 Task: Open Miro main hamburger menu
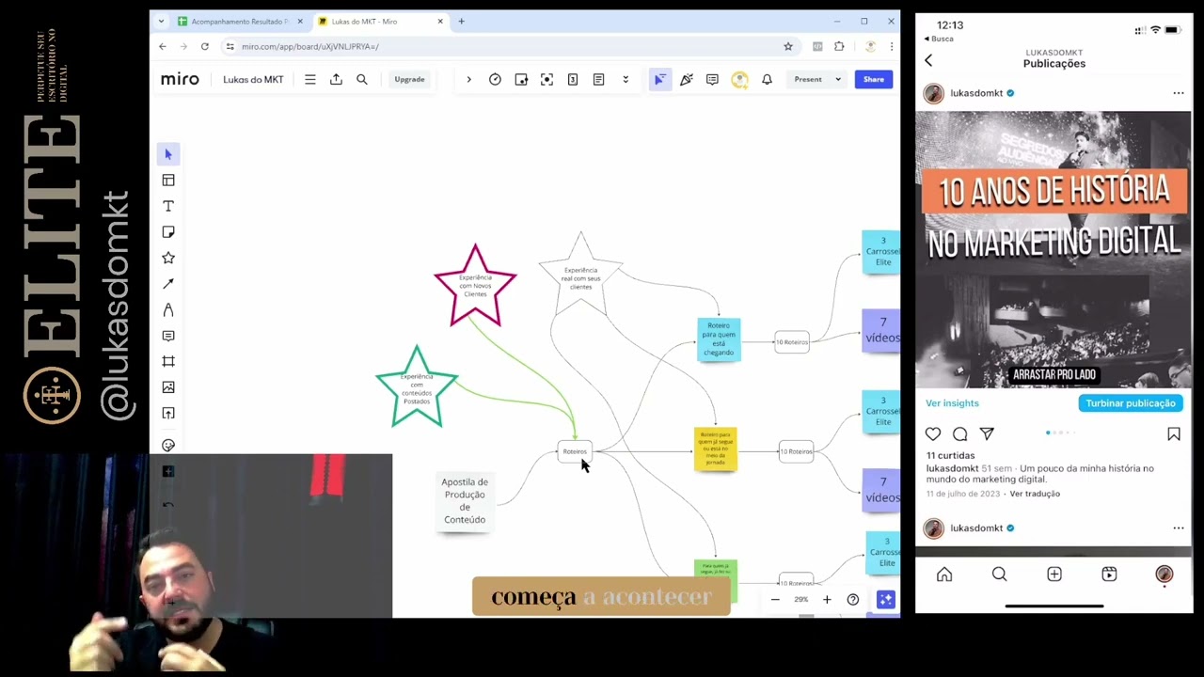(309, 80)
